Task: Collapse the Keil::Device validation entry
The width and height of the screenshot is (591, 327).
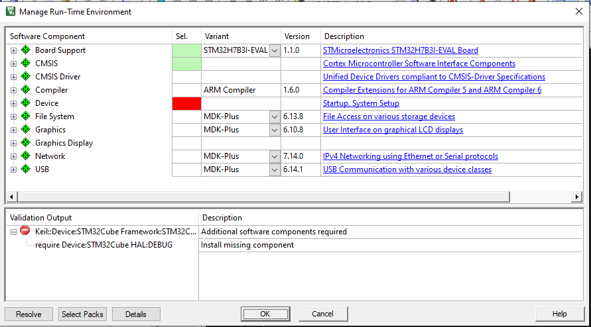Action: coord(13,232)
